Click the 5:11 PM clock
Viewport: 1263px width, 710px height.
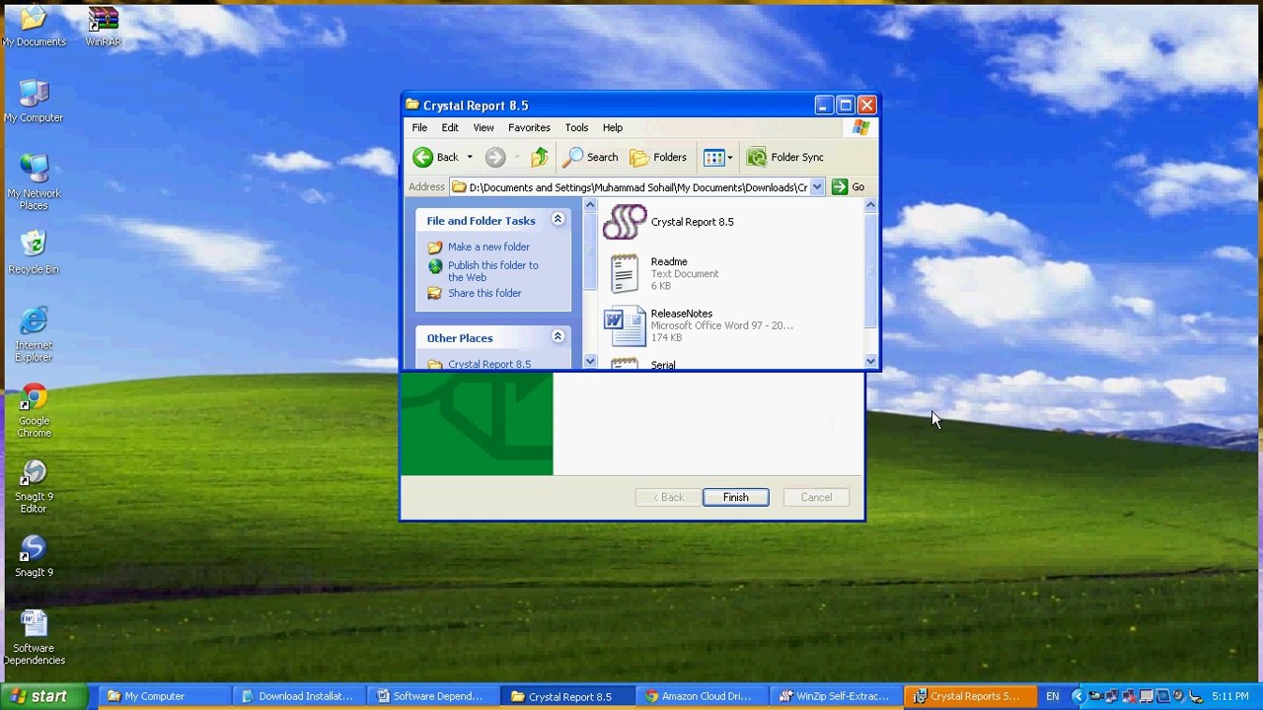[1230, 696]
